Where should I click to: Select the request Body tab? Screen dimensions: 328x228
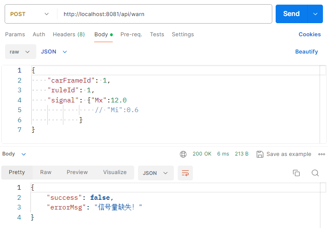pos(103,35)
